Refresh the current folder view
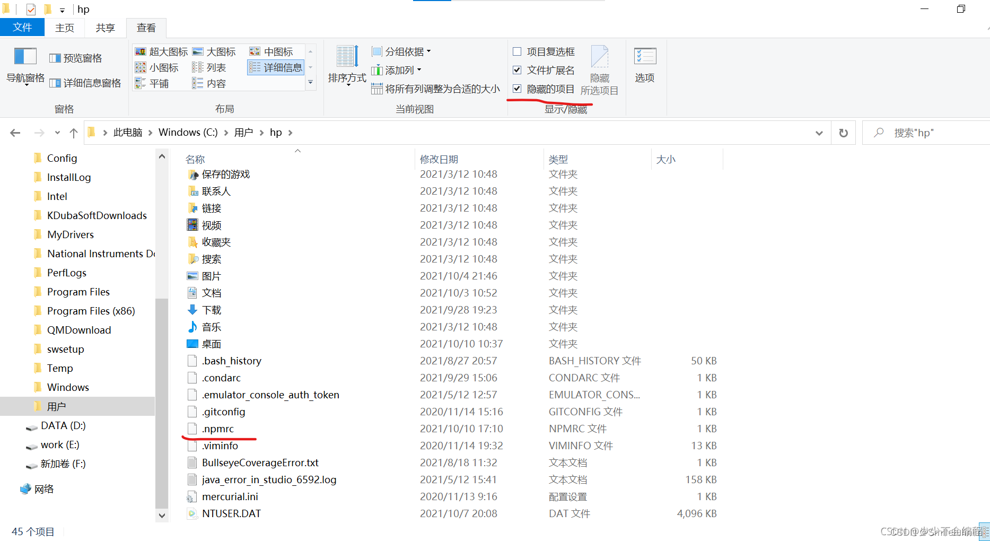Screen dimensions: 990x541 point(843,133)
